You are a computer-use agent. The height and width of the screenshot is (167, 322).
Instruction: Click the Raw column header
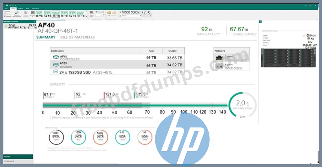[151, 51]
